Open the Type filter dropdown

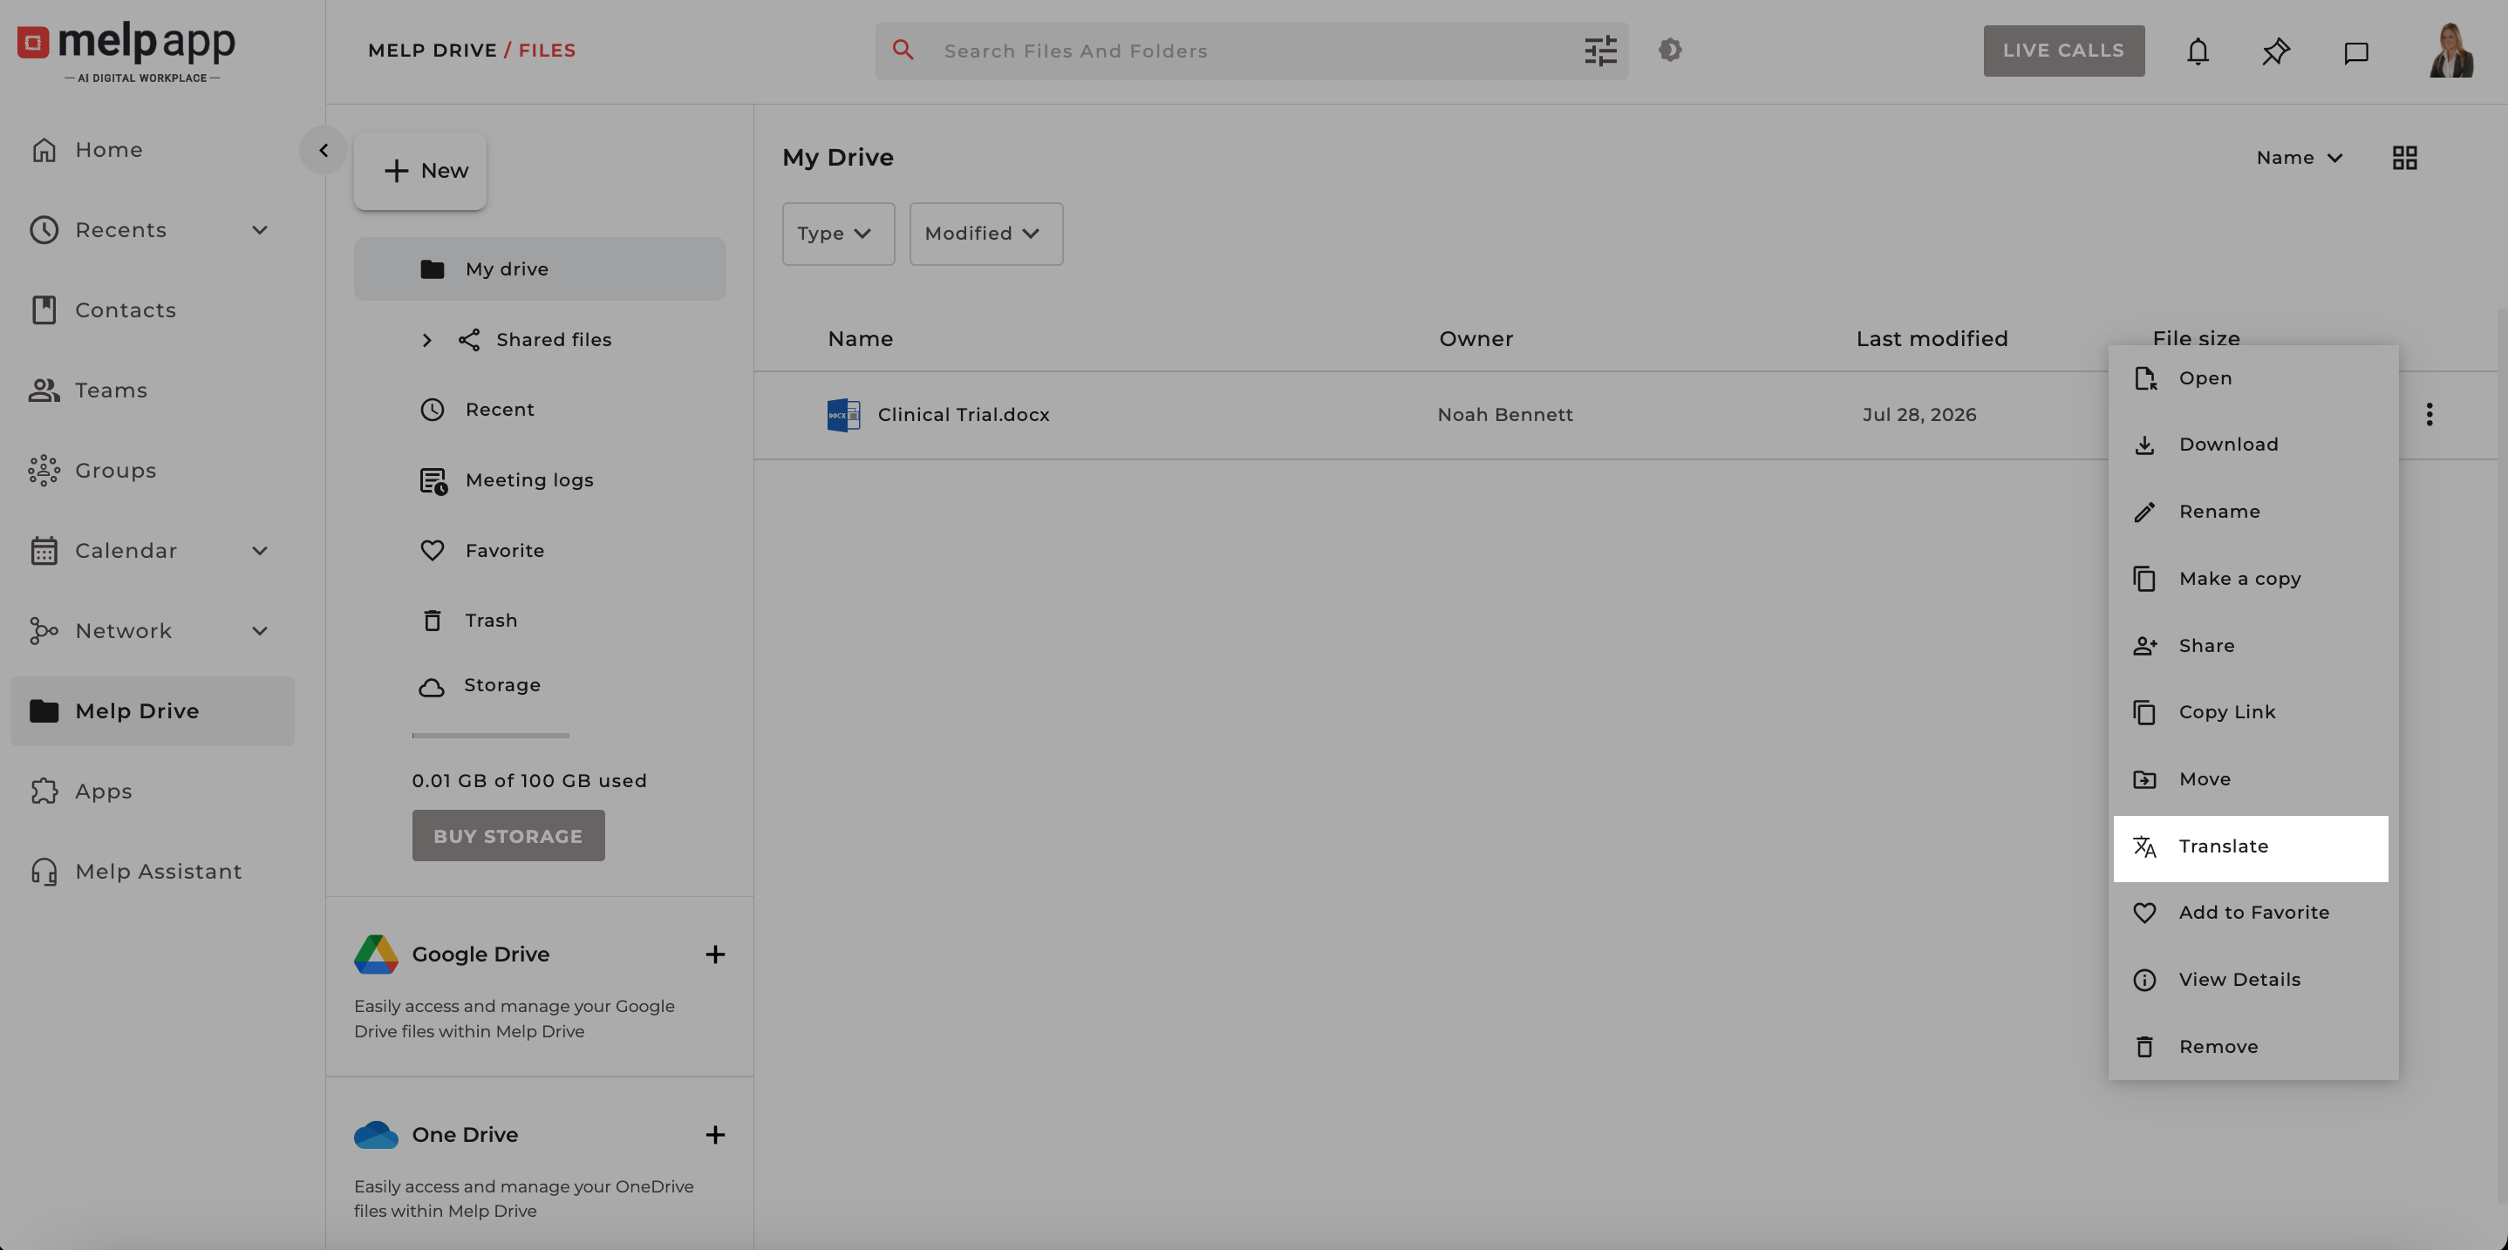[x=838, y=234]
